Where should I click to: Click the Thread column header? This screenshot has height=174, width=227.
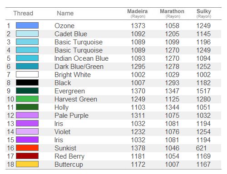point(23,13)
